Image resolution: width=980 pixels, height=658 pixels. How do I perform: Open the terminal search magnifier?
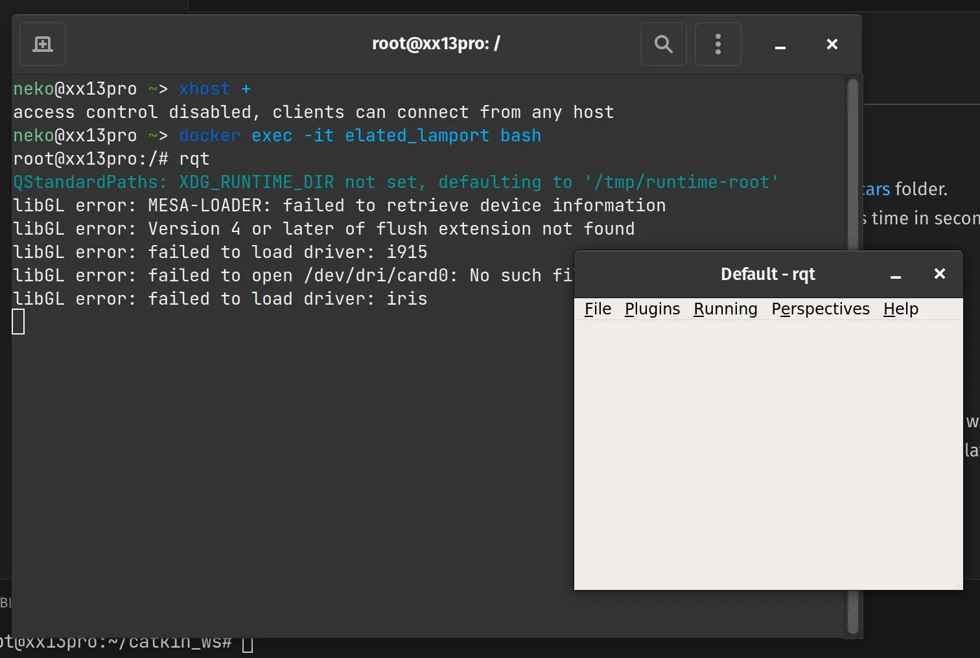tap(663, 44)
